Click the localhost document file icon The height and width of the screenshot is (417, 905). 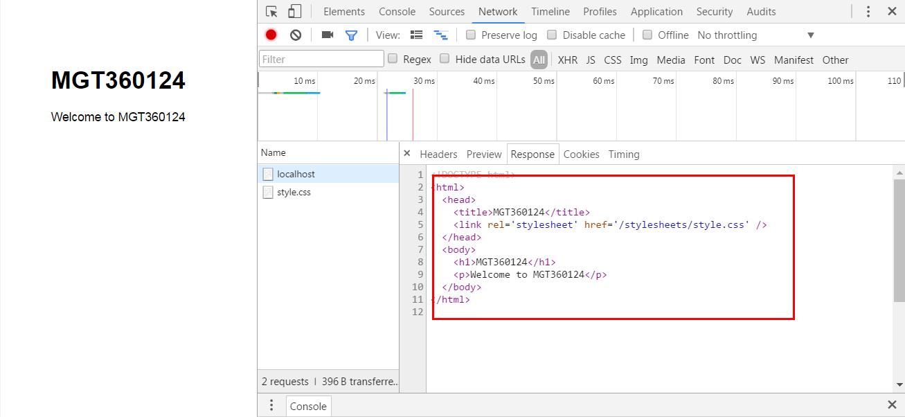[x=268, y=174]
